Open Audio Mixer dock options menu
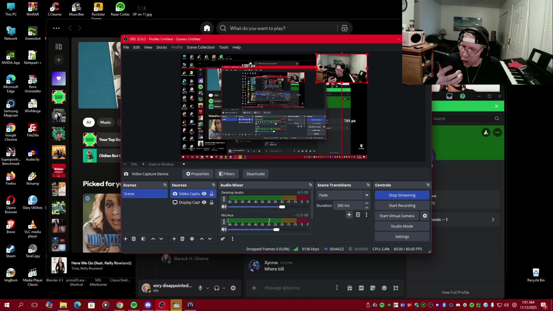 232,239
